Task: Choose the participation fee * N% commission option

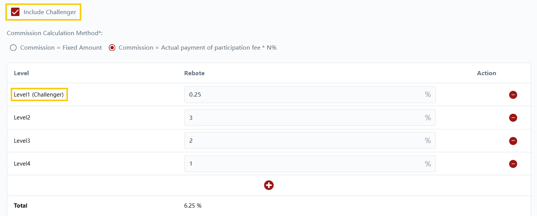Action: point(112,48)
